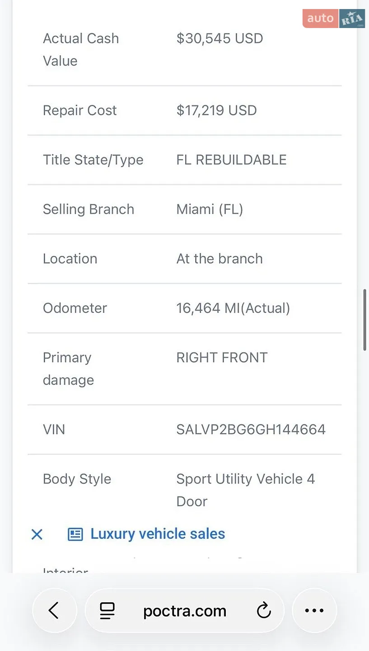Open the three-dots browser menu
369x651 pixels.
pyautogui.click(x=314, y=610)
